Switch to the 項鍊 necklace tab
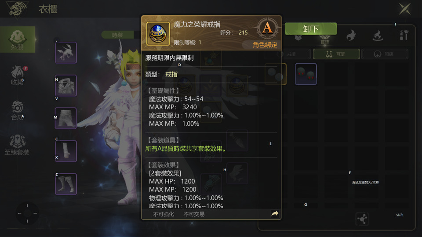Screen dimensions: 422x237 [x=385, y=54]
